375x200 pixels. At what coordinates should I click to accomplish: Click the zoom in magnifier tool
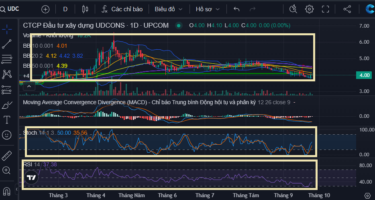[x=7, y=170]
